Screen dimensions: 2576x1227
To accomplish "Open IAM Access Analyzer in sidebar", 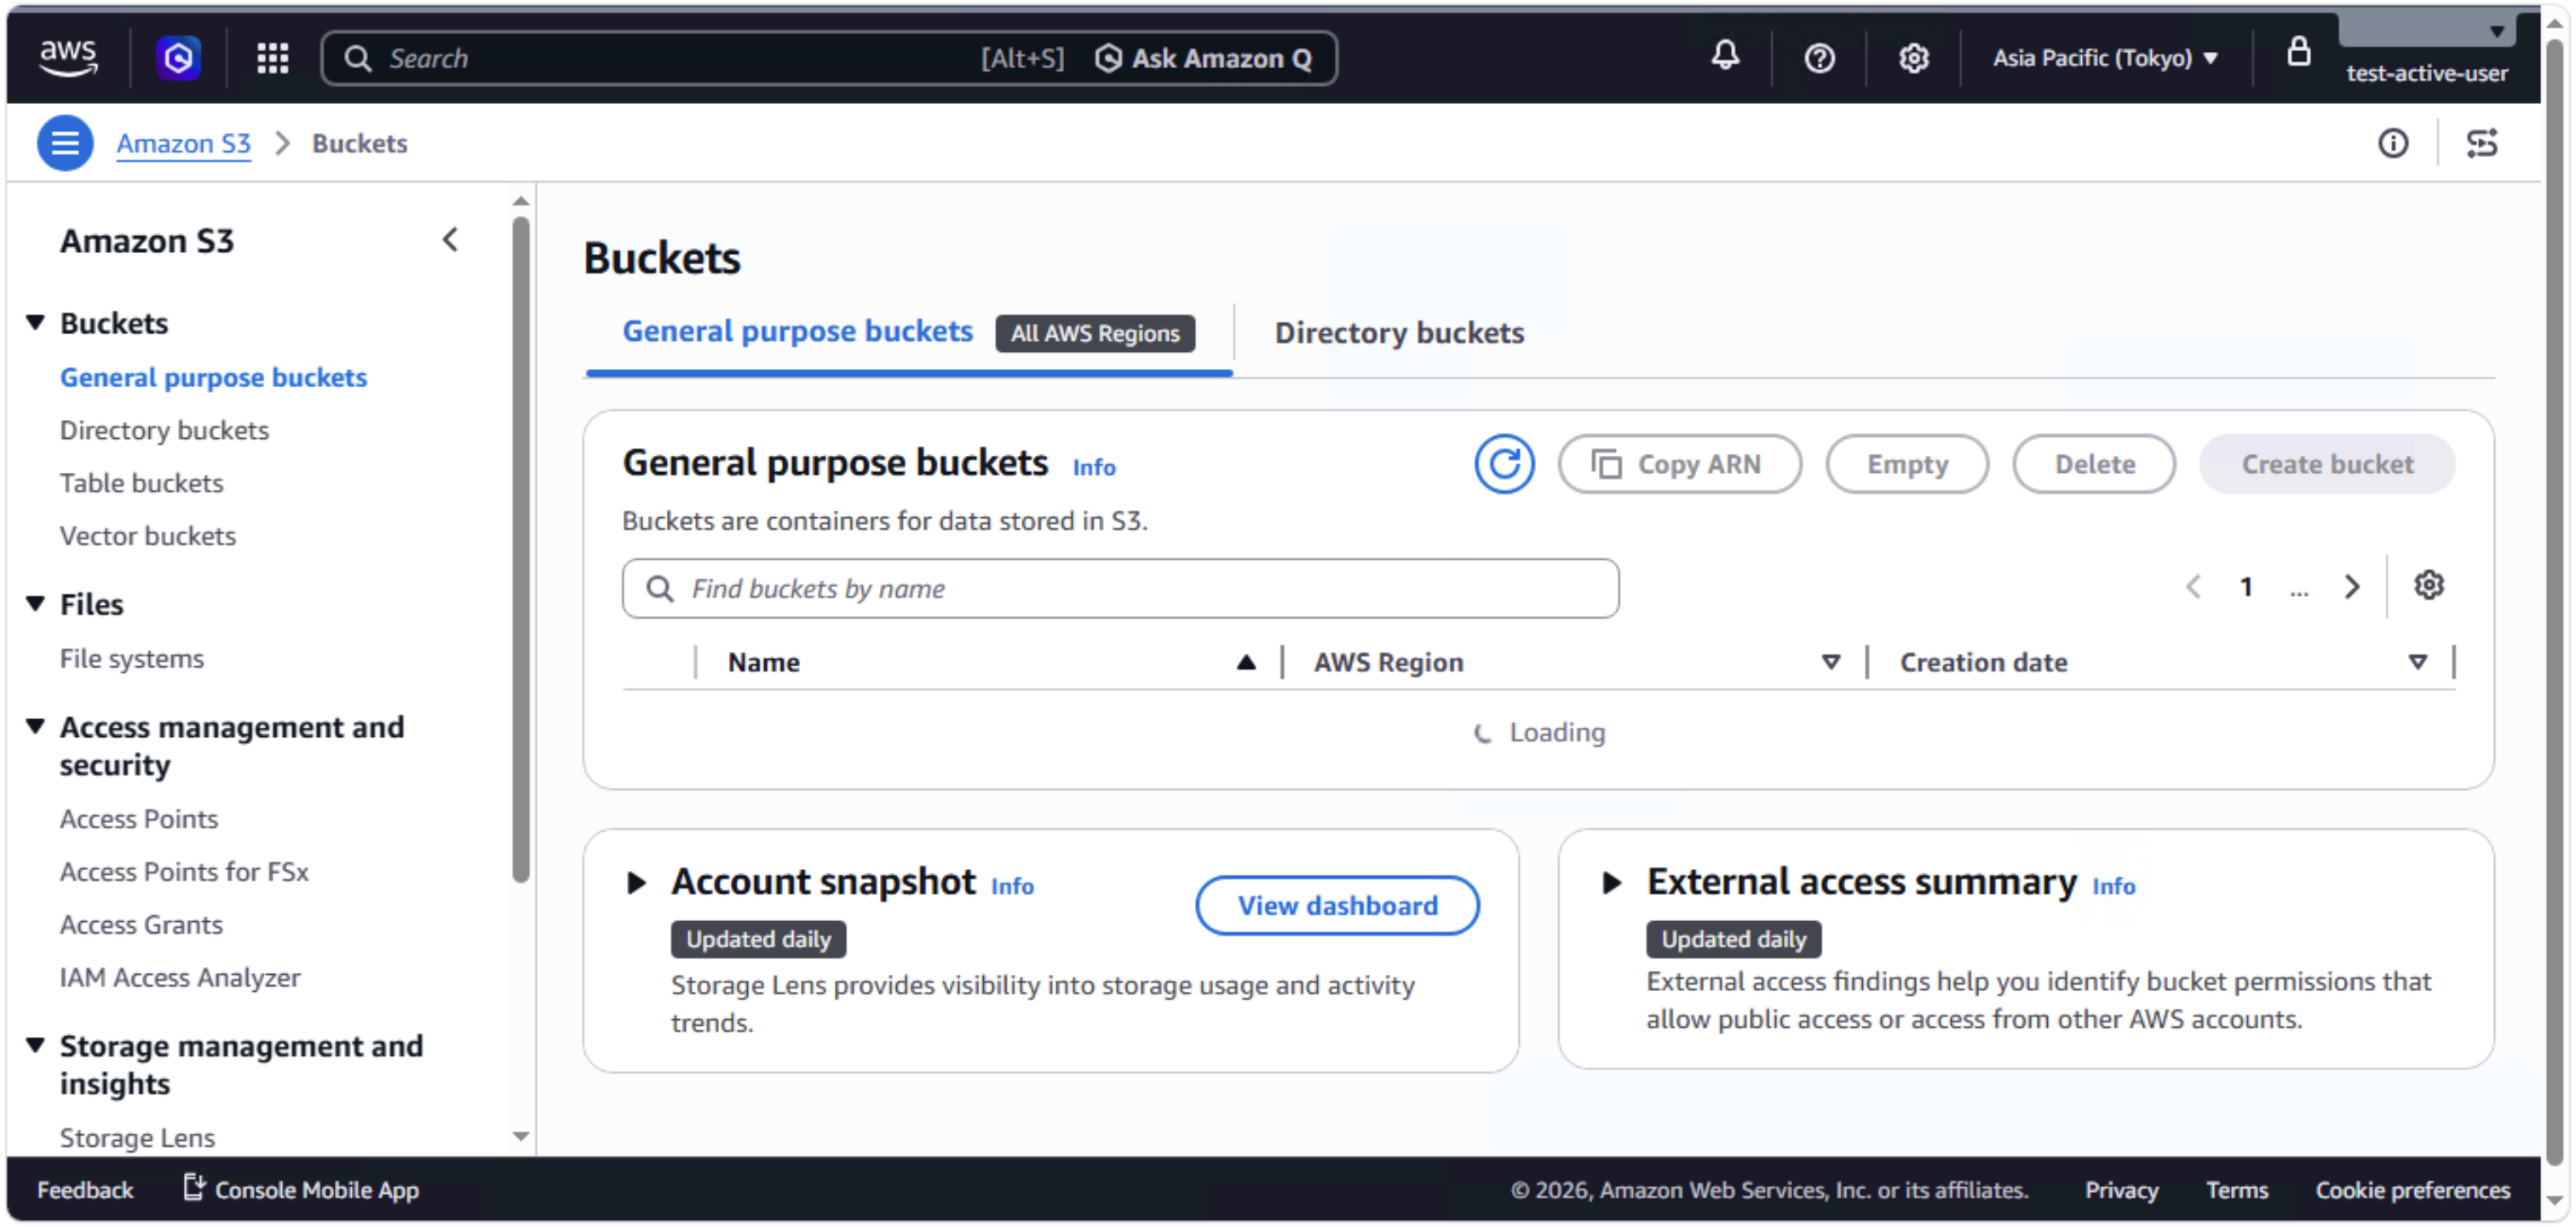I will pos(179,978).
